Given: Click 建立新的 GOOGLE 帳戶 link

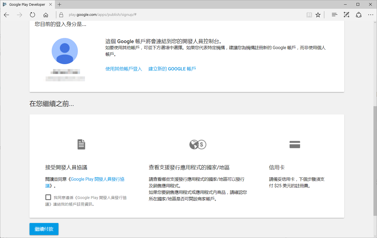Looking at the screenshot, I should (172, 69).
